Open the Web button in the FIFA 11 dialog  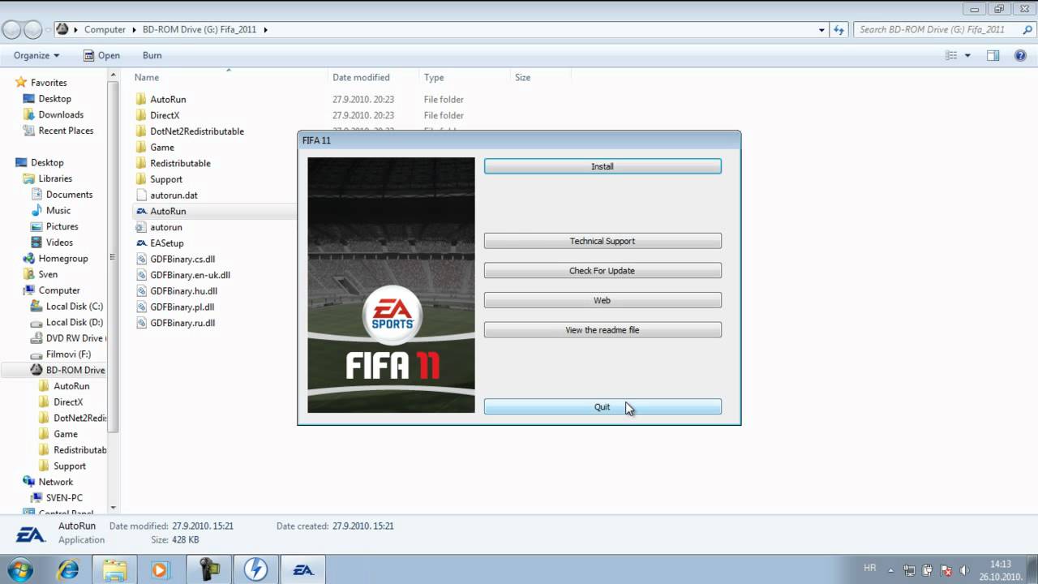click(x=603, y=300)
